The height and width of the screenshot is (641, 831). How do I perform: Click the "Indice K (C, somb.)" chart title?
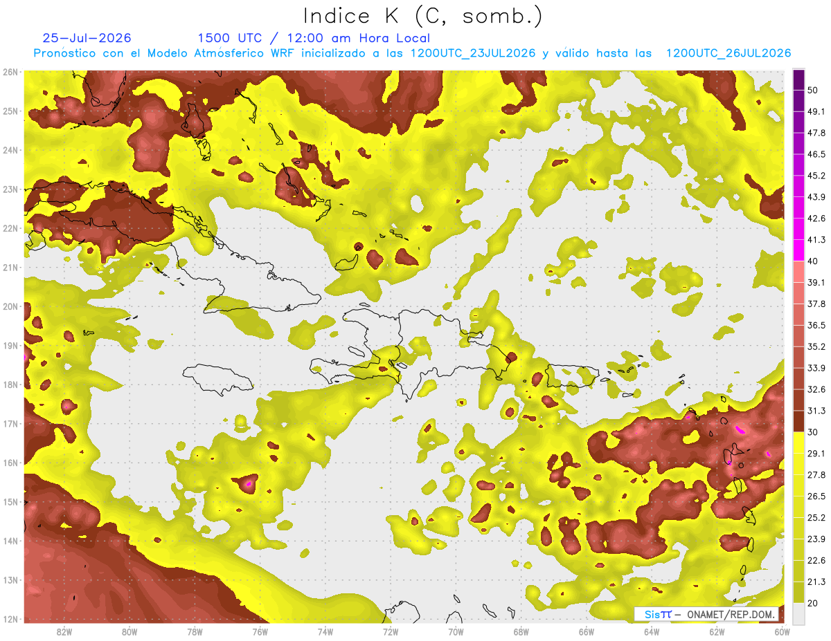tap(423, 16)
